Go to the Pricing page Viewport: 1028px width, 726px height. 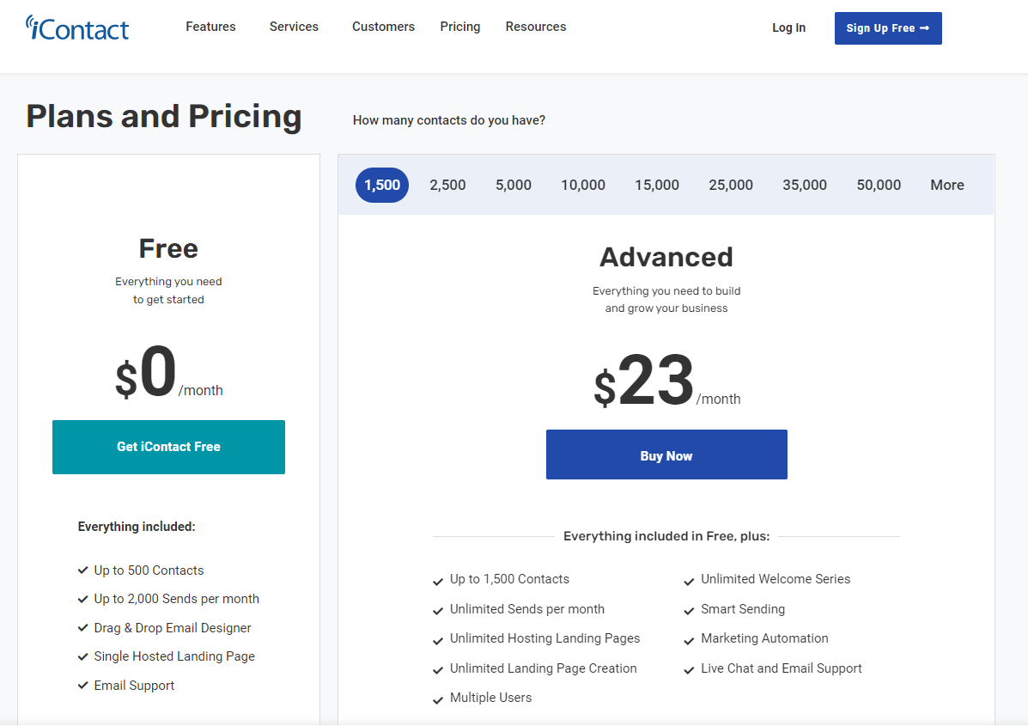[x=460, y=27]
